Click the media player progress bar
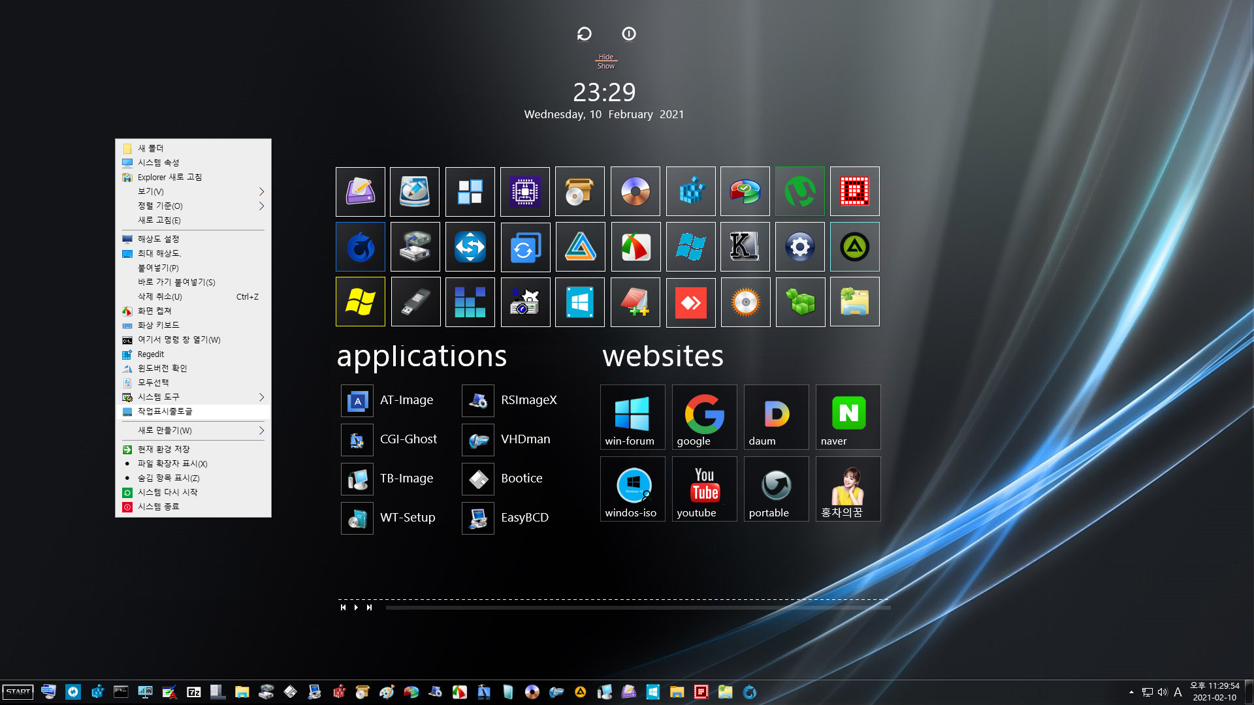The height and width of the screenshot is (705, 1254). [638, 608]
